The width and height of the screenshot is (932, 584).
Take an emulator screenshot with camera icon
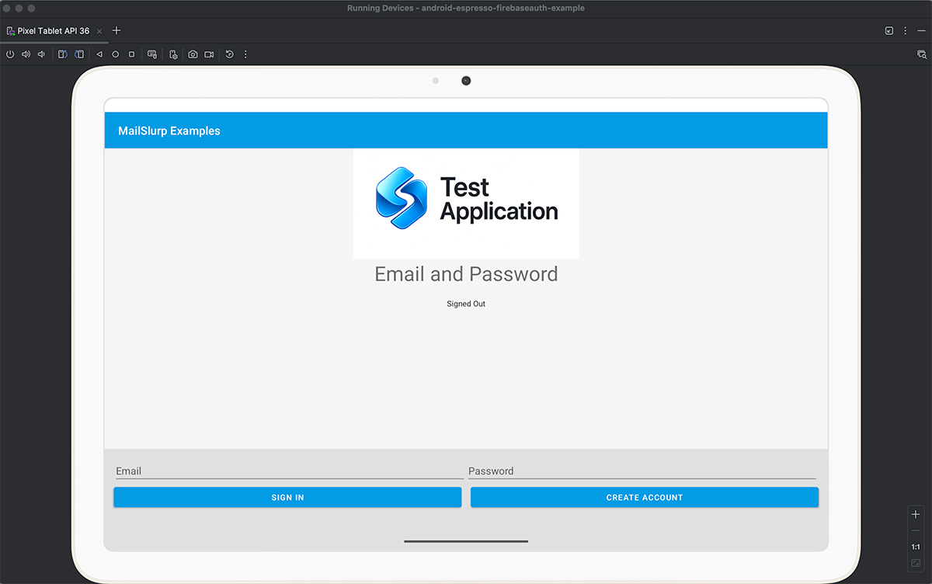click(193, 54)
